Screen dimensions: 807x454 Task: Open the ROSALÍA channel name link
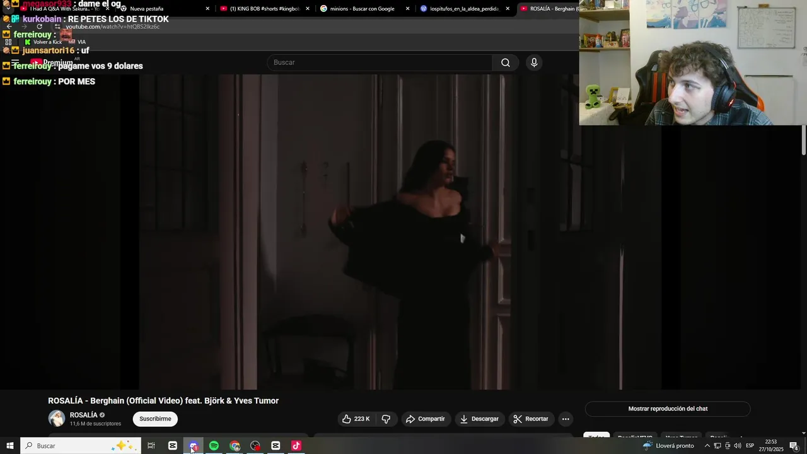click(x=83, y=415)
